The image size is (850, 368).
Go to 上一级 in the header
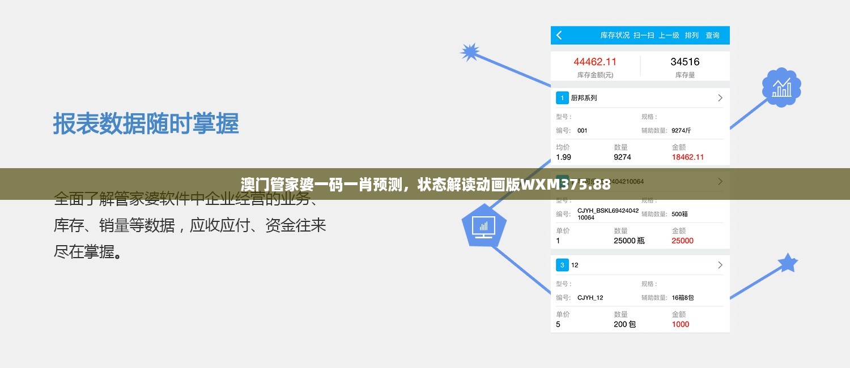[669, 35]
